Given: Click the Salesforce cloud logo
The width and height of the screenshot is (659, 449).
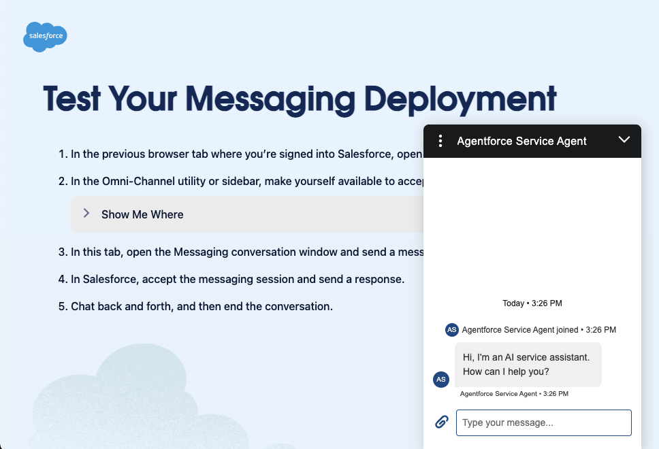Looking at the screenshot, I should pos(45,36).
